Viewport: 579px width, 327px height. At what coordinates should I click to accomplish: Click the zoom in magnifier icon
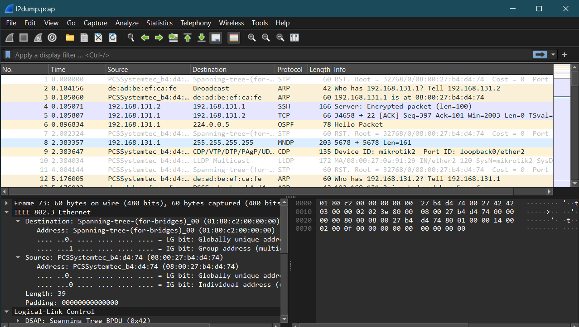coord(251,38)
